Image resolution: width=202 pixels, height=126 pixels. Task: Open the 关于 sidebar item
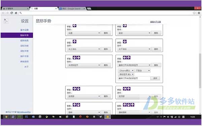point(26,67)
